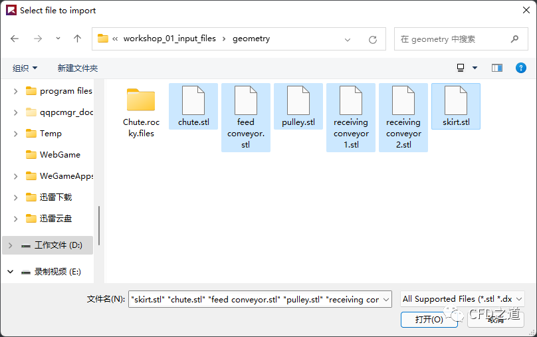Go up one folder level
Screen dimensions: 537x337
[x=77, y=39]
